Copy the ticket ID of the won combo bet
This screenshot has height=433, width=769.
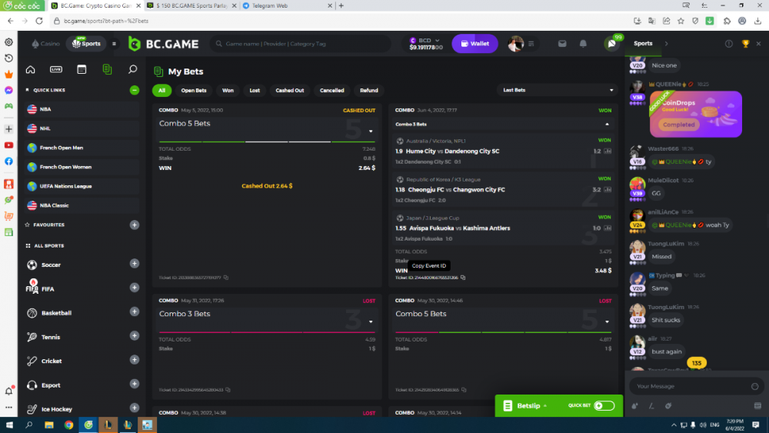[x=463, y=278]
